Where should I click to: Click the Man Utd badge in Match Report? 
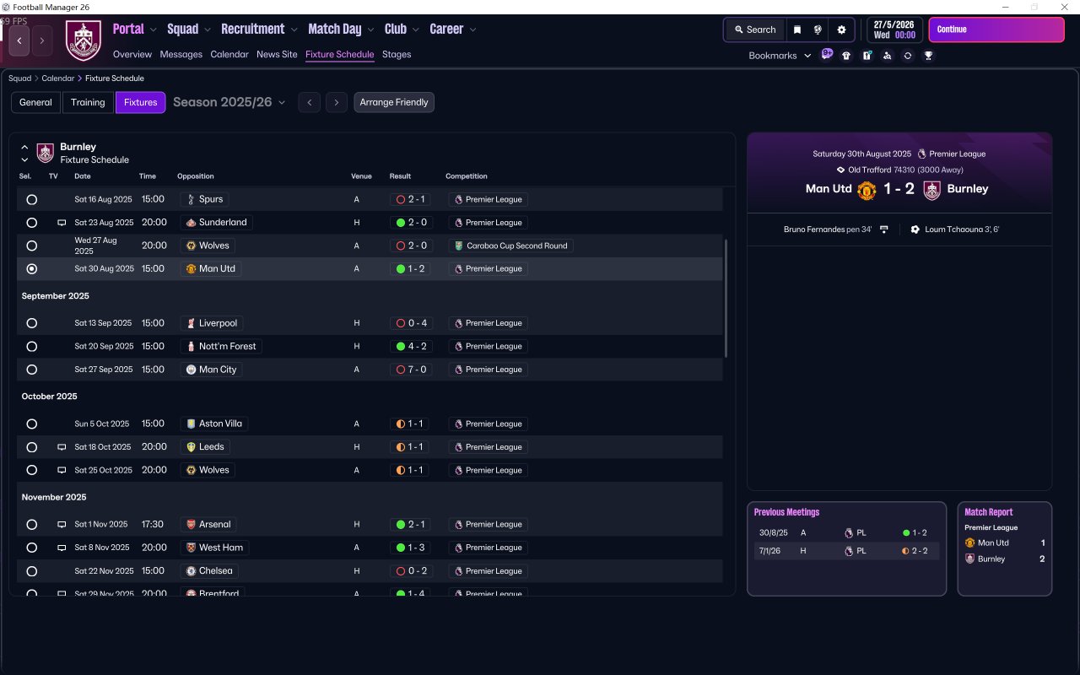click(x=969, y=543)
